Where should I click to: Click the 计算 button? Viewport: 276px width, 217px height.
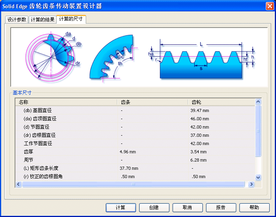[121, 208]
